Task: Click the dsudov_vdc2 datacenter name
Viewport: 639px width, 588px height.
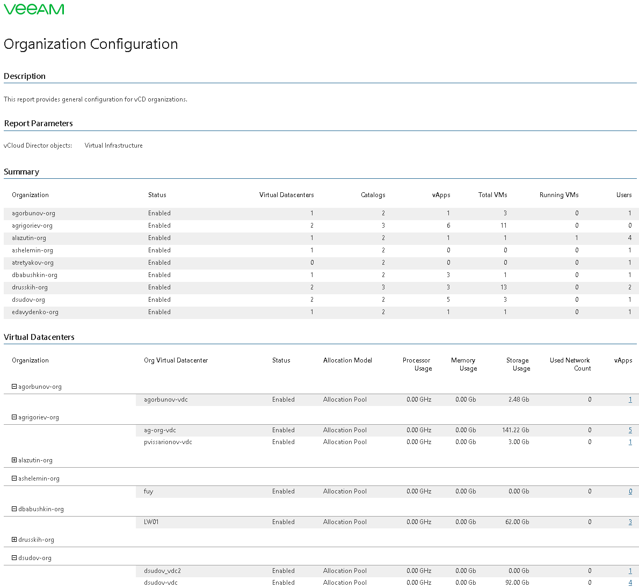Action: tap(162, 571)
